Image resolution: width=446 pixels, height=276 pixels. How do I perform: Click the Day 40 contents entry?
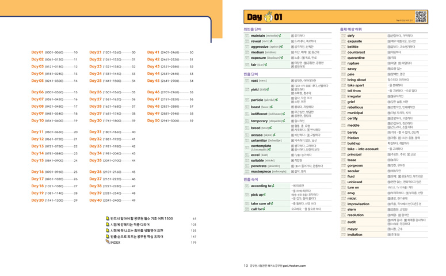click(x=112, y=201)
